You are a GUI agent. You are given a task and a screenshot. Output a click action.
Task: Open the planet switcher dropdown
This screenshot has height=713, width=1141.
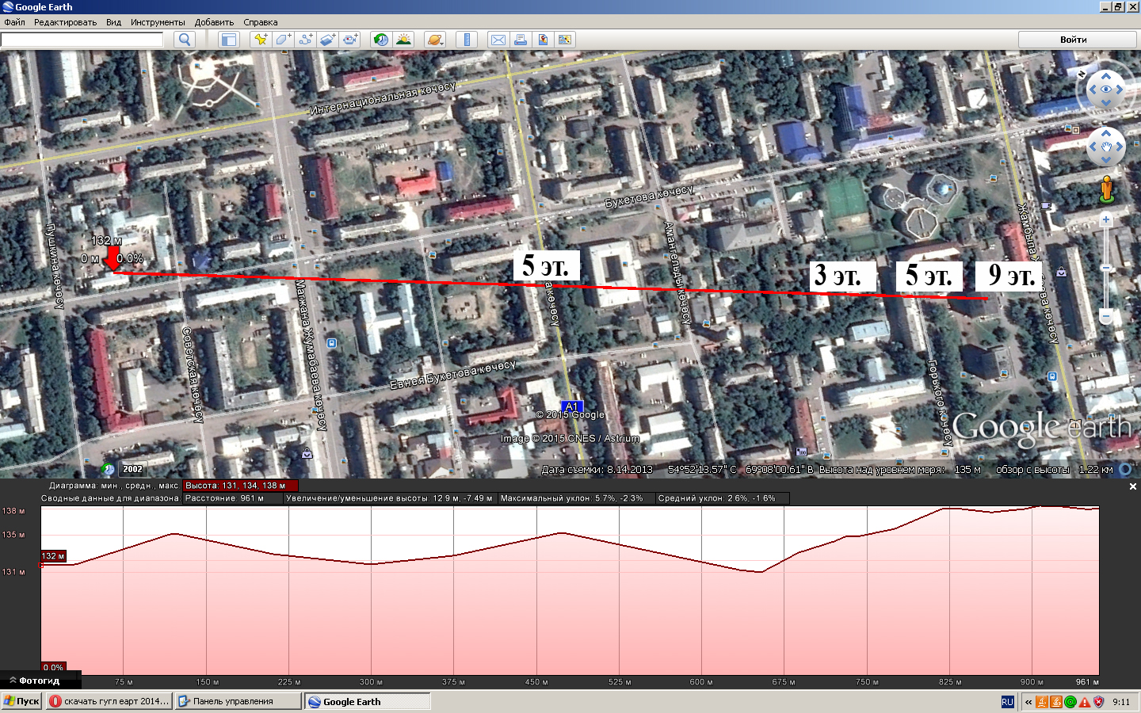tap(435, 40)
